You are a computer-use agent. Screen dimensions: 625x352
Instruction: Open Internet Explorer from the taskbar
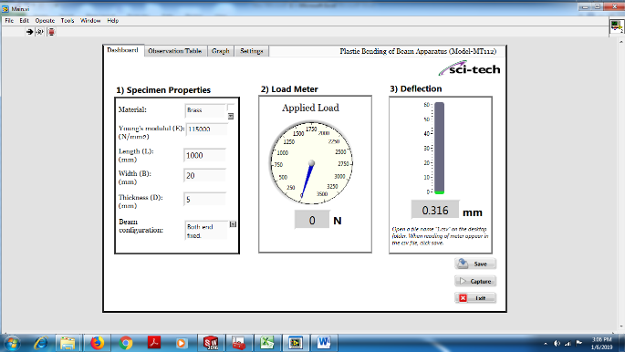click(41, 343)
